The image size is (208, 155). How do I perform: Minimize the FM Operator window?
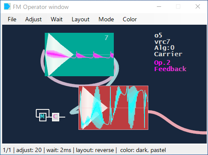[159, 6]
